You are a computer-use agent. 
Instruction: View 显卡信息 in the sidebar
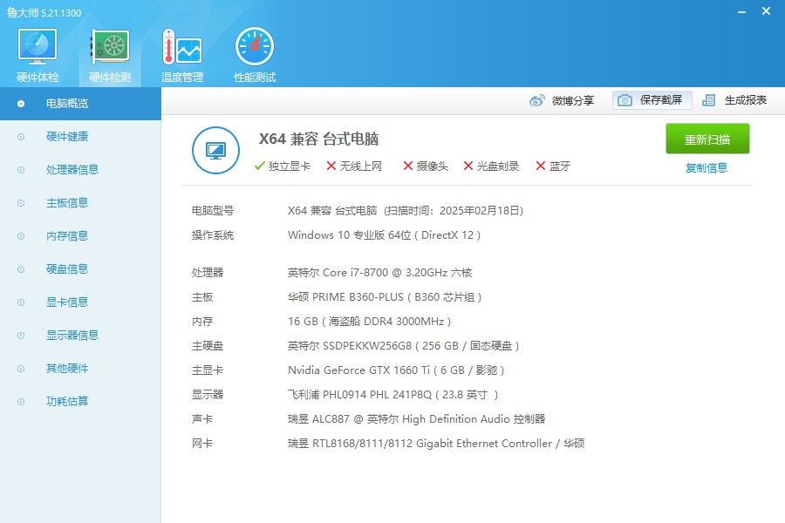80,302
